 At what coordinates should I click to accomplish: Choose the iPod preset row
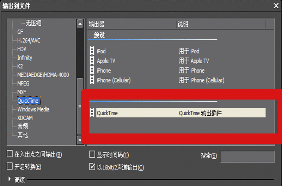coord(178,51)
